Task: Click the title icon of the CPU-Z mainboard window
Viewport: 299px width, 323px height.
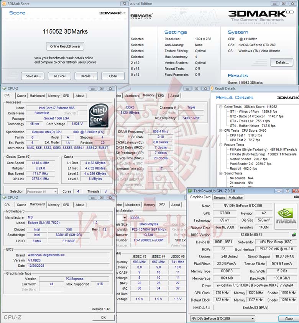Action: coord(4,197)
